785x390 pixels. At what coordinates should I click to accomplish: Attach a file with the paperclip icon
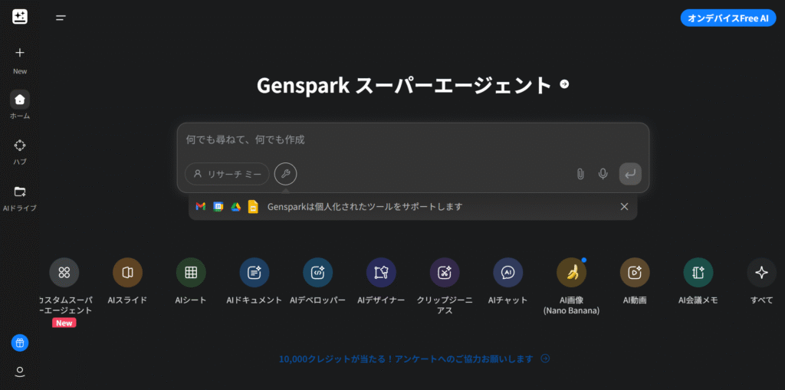tap(580, 174)
